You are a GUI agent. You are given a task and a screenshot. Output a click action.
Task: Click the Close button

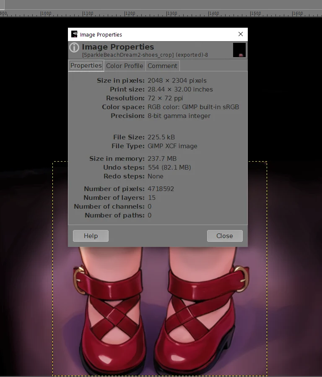coord(225,236)
